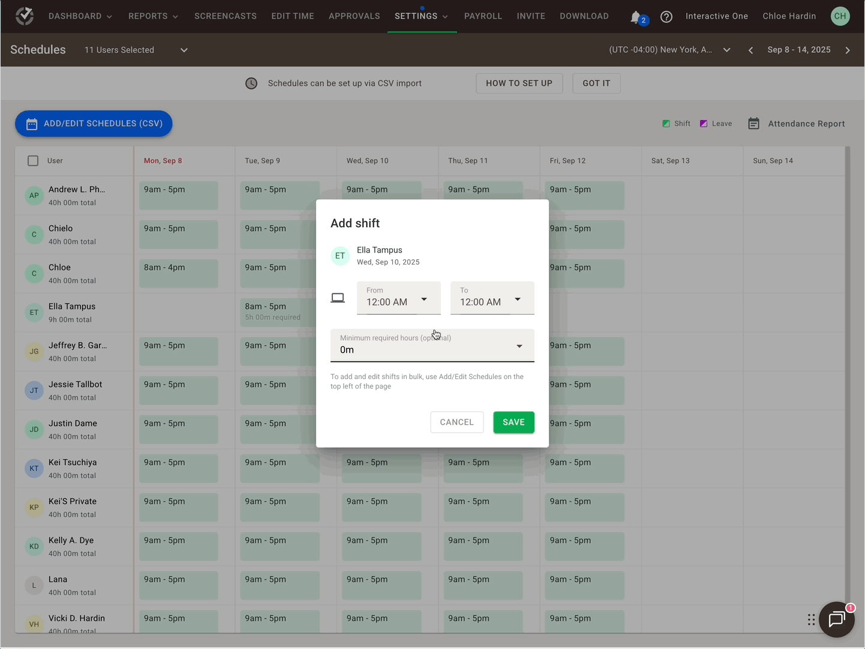Image resolution: width=865 pixels, height=649 pixels.
Task: Click Jeffrey B. Gar... JG avatar
Action: point(34,351)
